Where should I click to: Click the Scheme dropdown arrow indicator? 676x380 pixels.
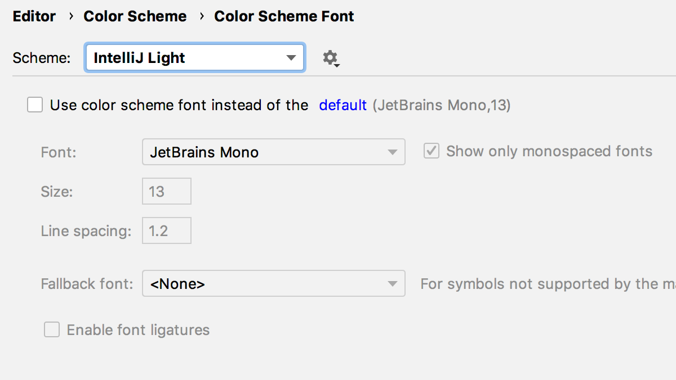291,58
